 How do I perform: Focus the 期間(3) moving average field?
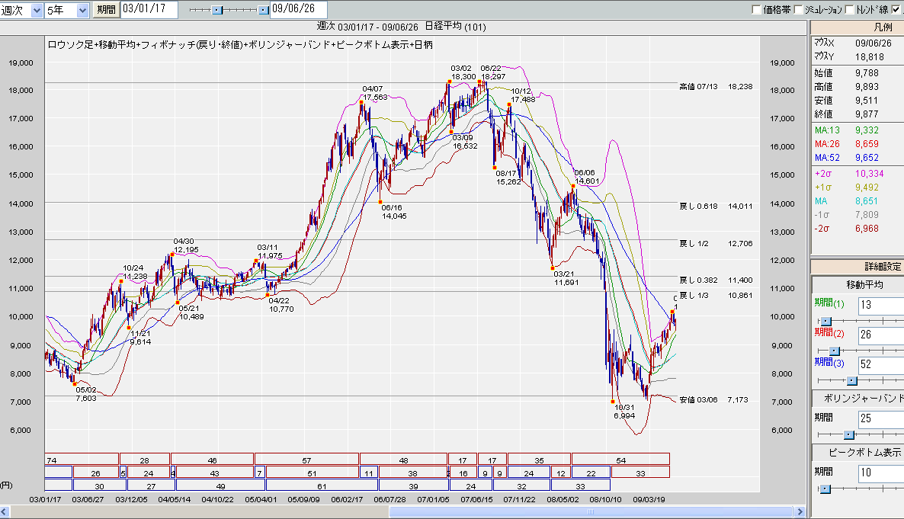click(x=881, y=364)
